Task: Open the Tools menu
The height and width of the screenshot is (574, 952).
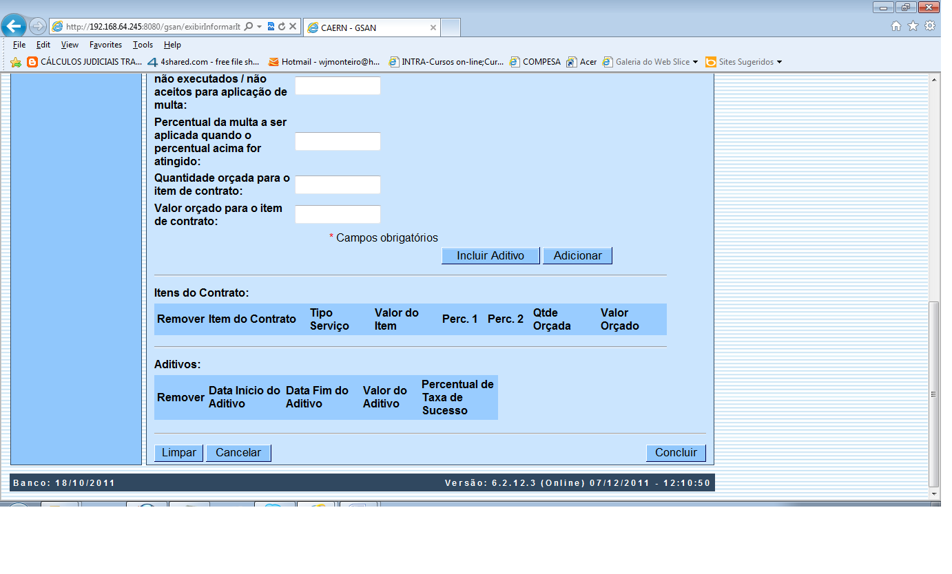Action: (143, 45)
